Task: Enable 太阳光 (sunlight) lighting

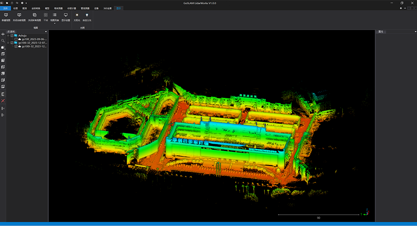Action: click(x=77, y=15)
